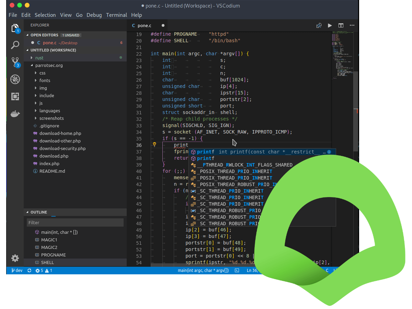
Task: Open the Help menu
Action: click(136, 15)
